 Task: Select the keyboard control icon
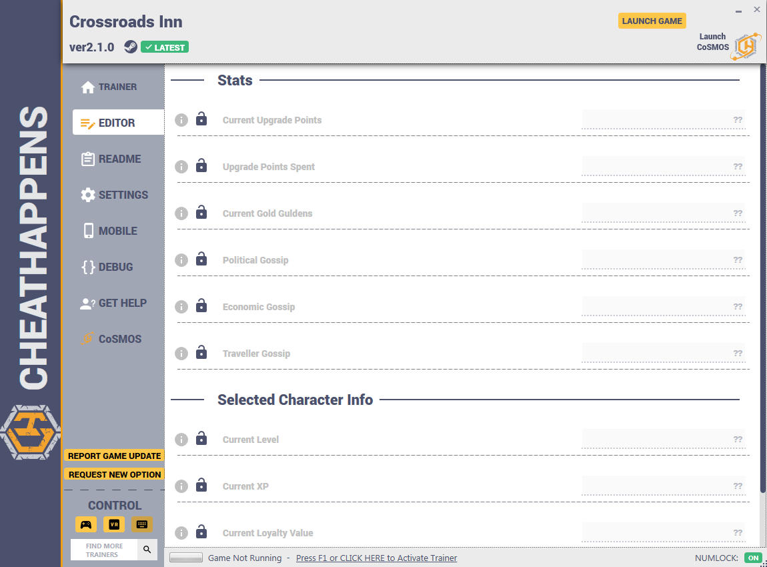[142, 524]
